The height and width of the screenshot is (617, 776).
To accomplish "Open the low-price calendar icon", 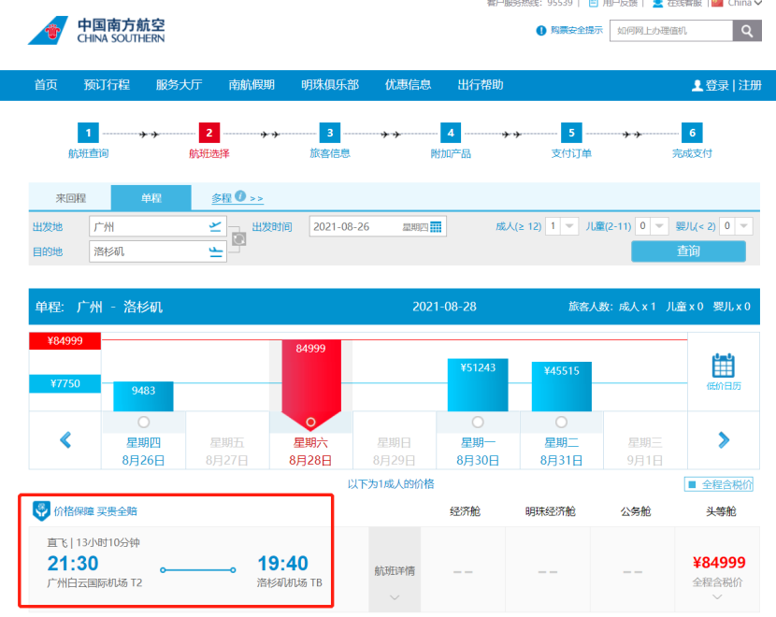I will 723,370.
